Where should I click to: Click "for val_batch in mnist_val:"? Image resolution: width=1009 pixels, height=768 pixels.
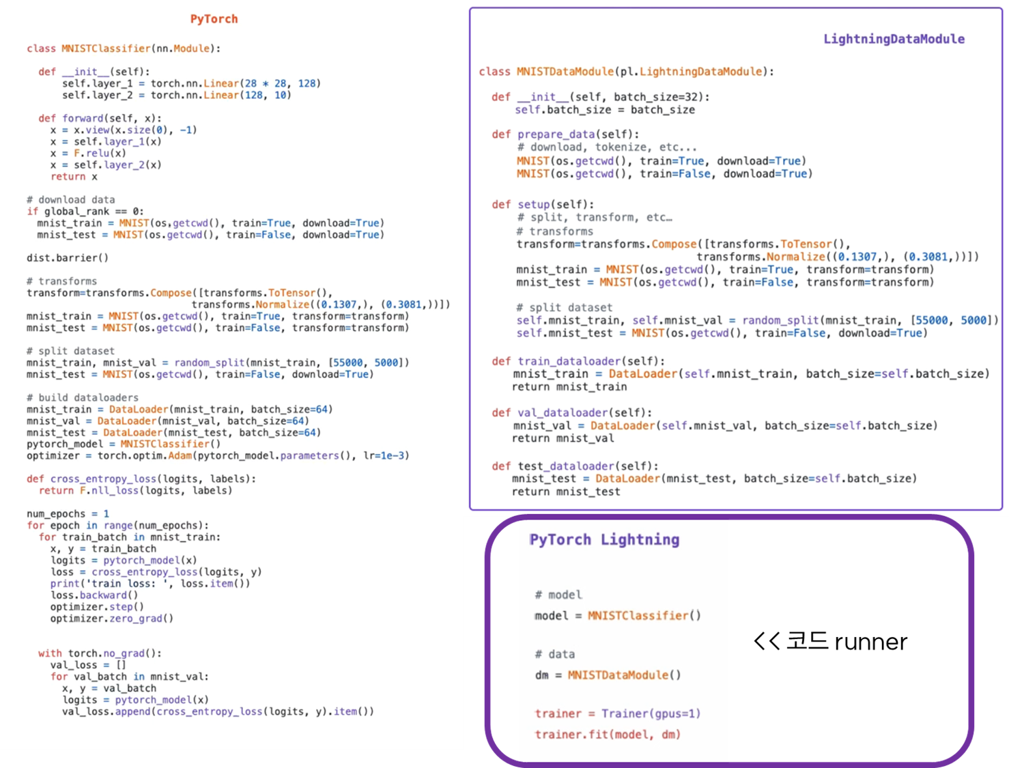pos(130,677)
